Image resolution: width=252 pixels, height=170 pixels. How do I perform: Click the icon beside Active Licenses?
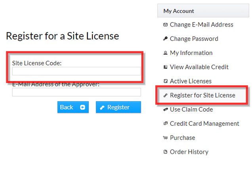[165, 81]
